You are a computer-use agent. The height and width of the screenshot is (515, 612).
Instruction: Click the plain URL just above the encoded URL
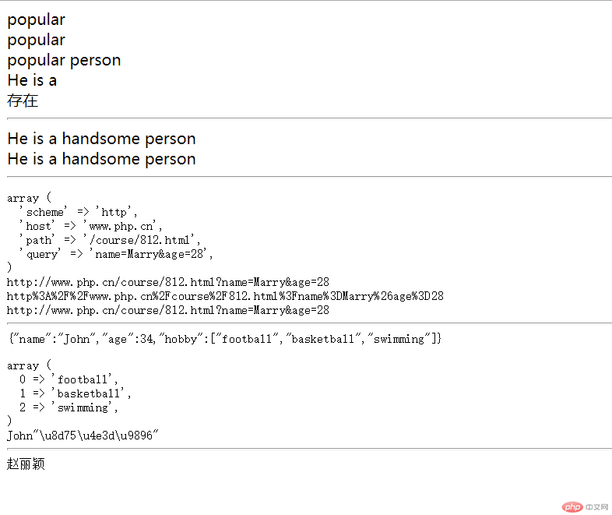tap(168, 282)
